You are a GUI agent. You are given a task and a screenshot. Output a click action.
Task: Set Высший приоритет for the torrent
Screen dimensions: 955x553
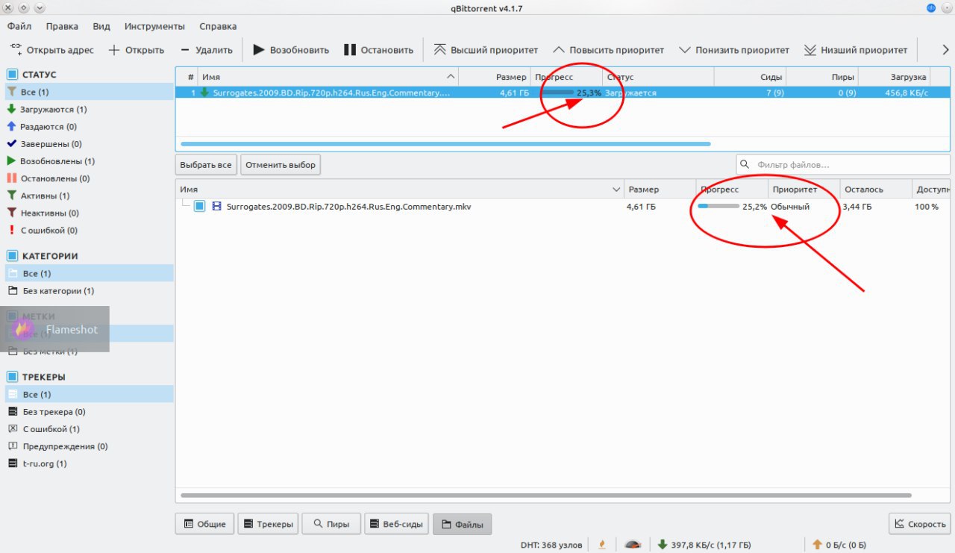tap(486, 50)
